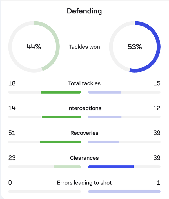The image size is (169, 199).
Task: Click the light blue Interceptions bar
Action: pos(105,117)
